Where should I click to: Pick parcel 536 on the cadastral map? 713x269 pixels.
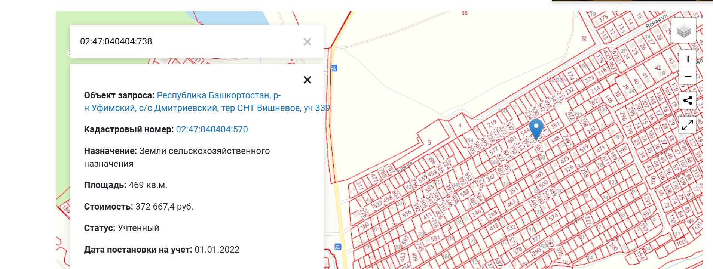407,213
